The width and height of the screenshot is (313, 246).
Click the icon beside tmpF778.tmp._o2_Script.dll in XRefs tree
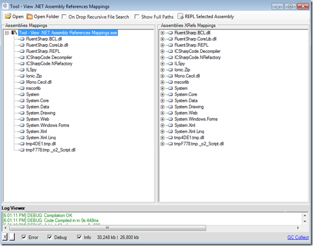pyautogui.click(x=170, y=144)
